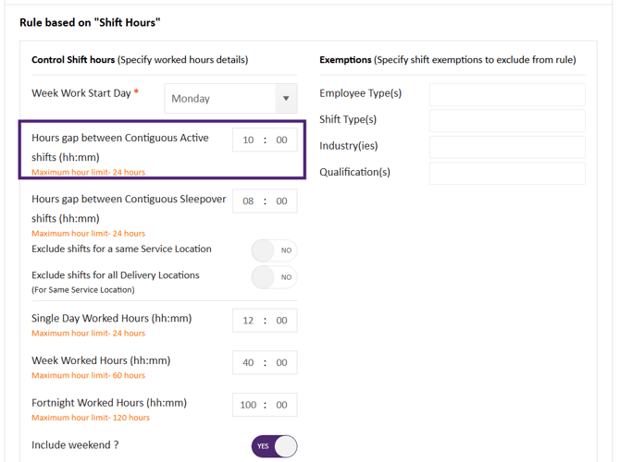620x462 pixels.
Task: Focus the Single Day Worked Hours hour field
Action: [248, 321]
